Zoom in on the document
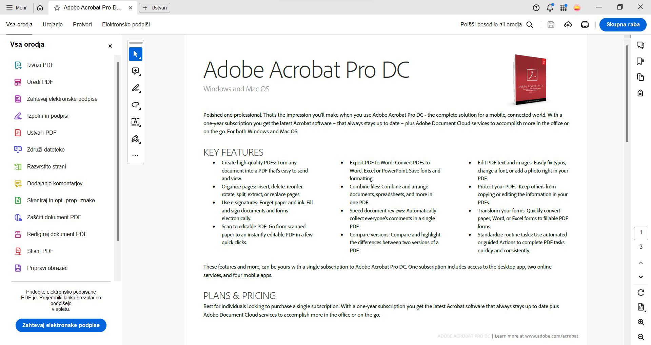Viewport: 651px width, 345px height. coord(641,322)
